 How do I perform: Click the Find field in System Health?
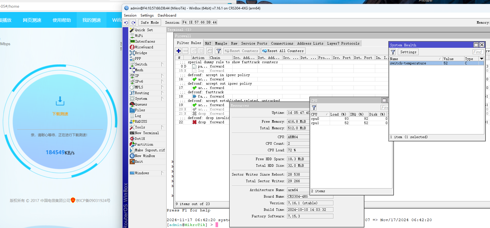click(478, 52)
